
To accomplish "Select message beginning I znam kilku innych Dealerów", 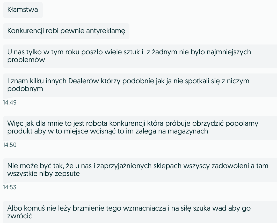I will pos(140,85).
